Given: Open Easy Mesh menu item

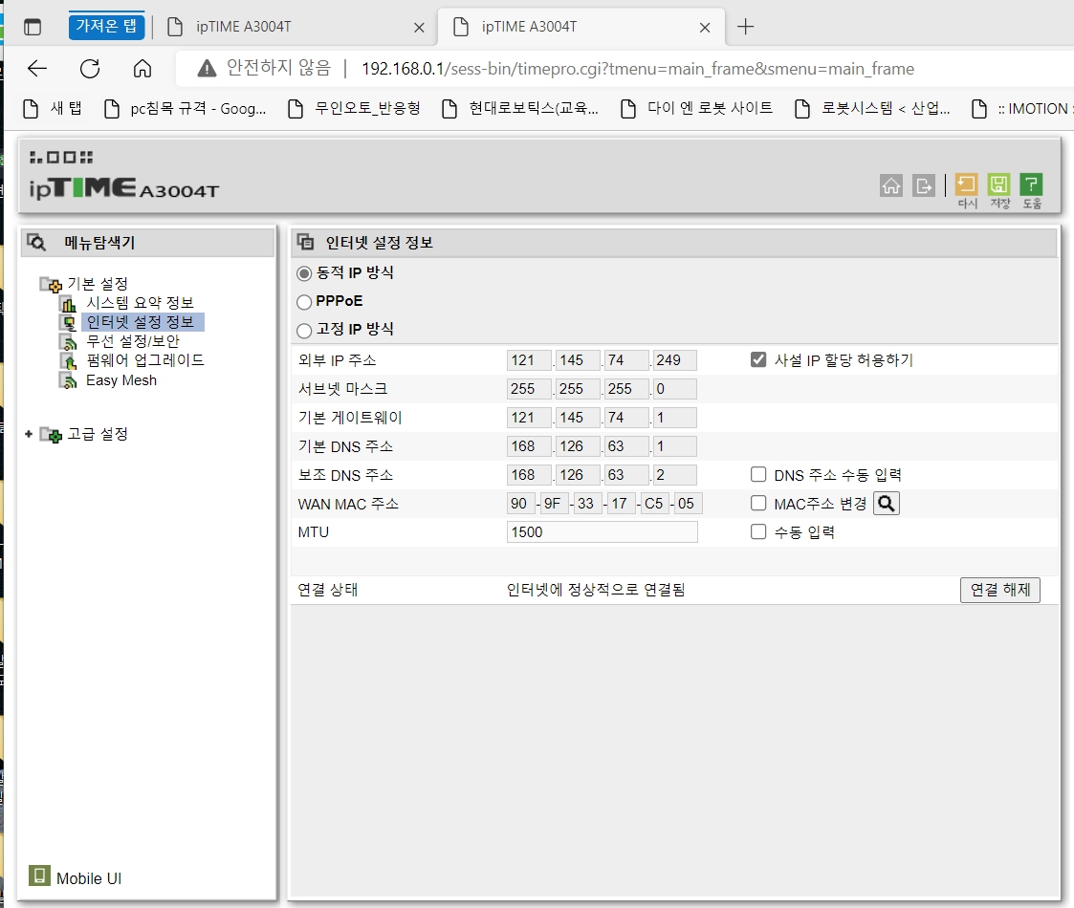Looking at the screenshot, I should [121, 380].
